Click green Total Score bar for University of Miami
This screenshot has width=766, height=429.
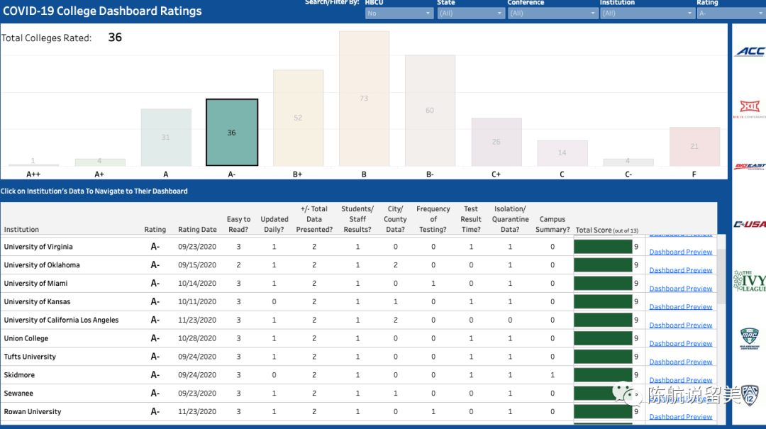click(603, 284)
